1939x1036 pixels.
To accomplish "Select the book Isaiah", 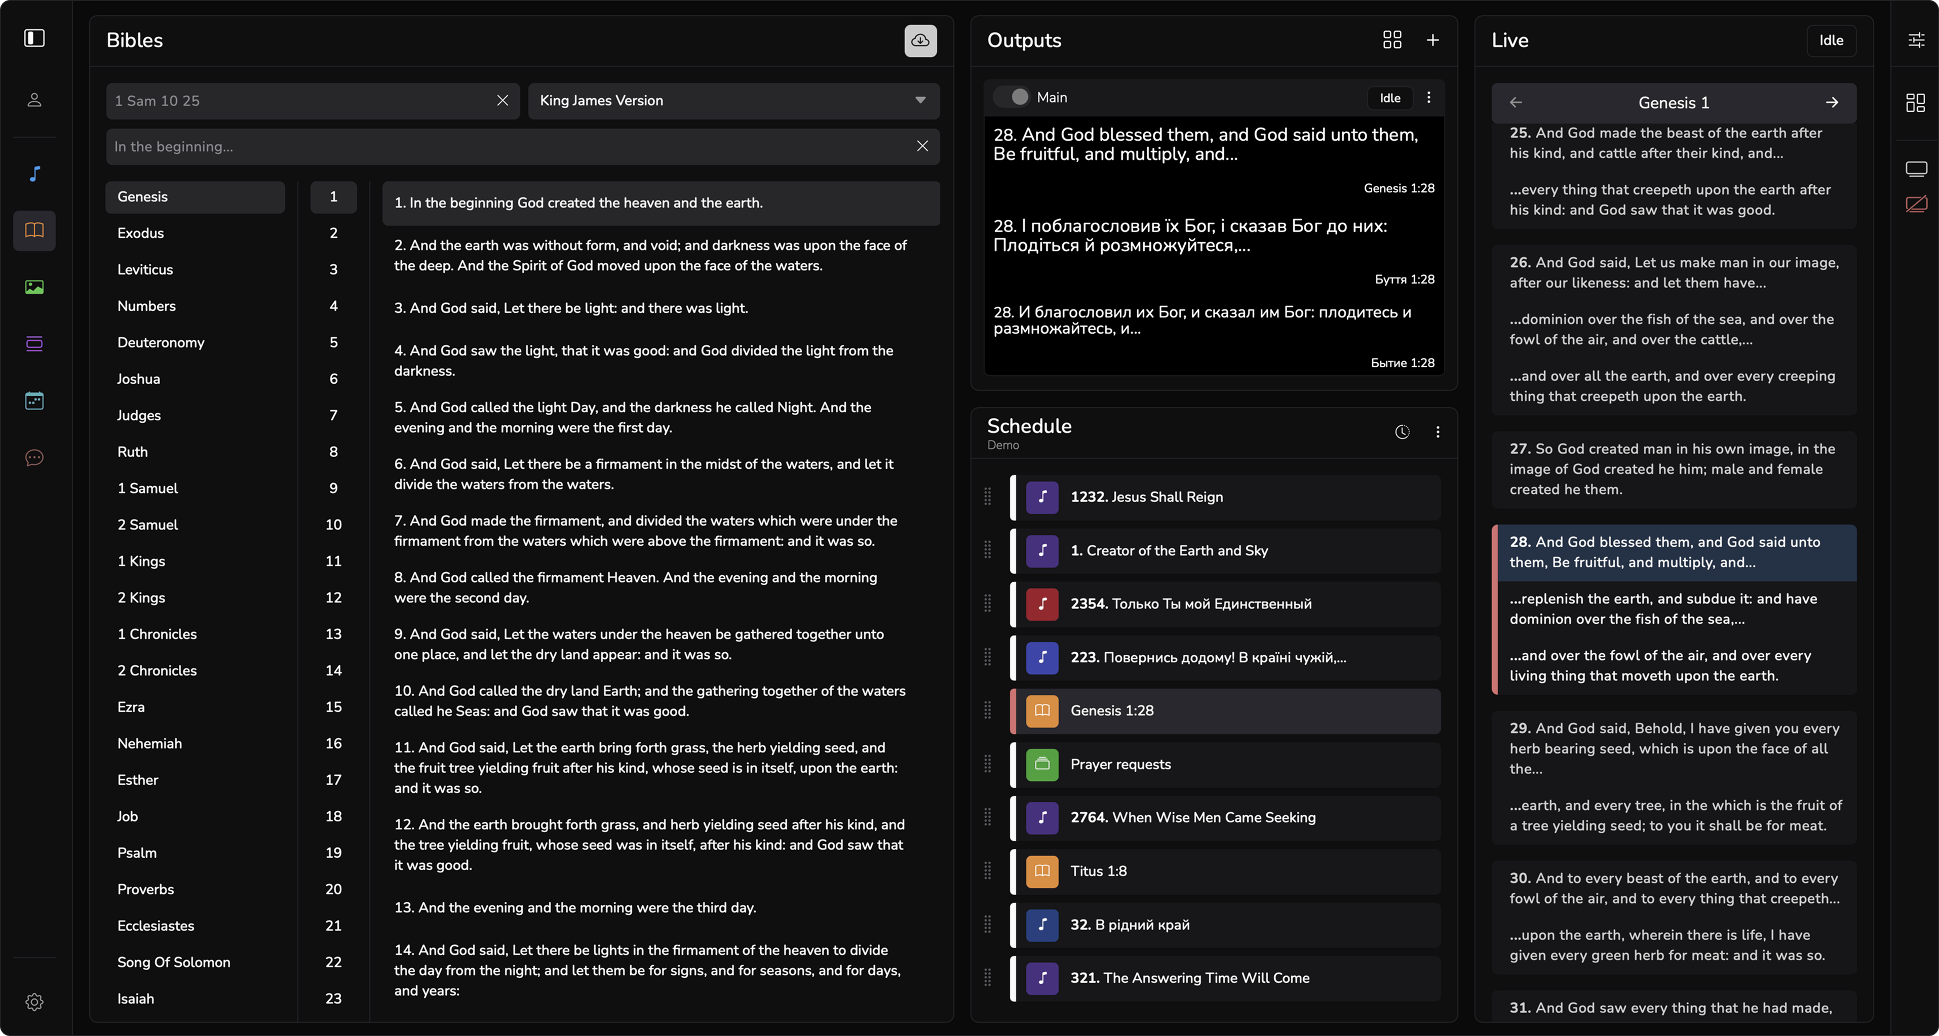I will 195,999.
